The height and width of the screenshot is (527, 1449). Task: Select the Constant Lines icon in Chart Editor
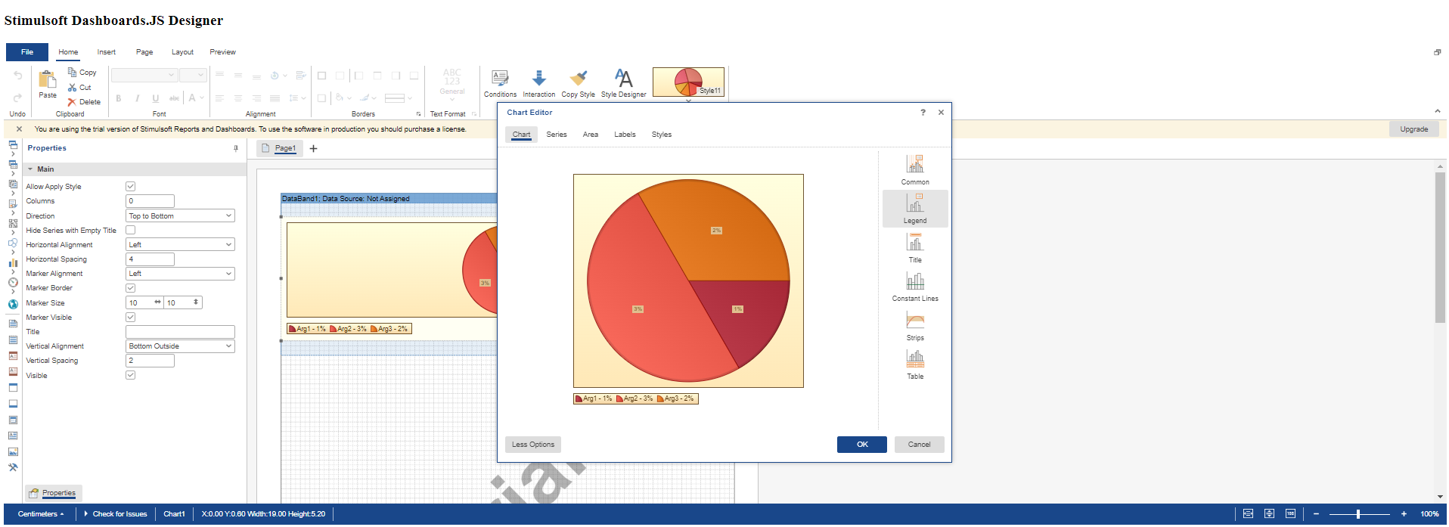[914, 282]
